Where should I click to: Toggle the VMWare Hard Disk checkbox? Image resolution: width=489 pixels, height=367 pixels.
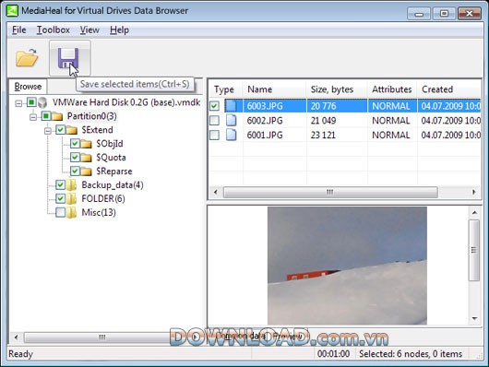point(31,102)
